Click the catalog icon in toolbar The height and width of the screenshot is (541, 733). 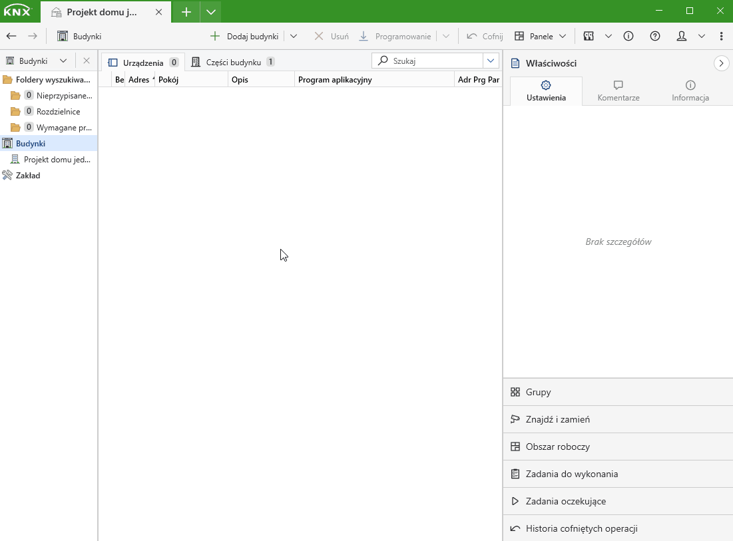click(x=589, y=37)
